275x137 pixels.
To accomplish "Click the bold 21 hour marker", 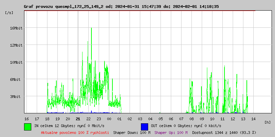I will pos(78,119).
